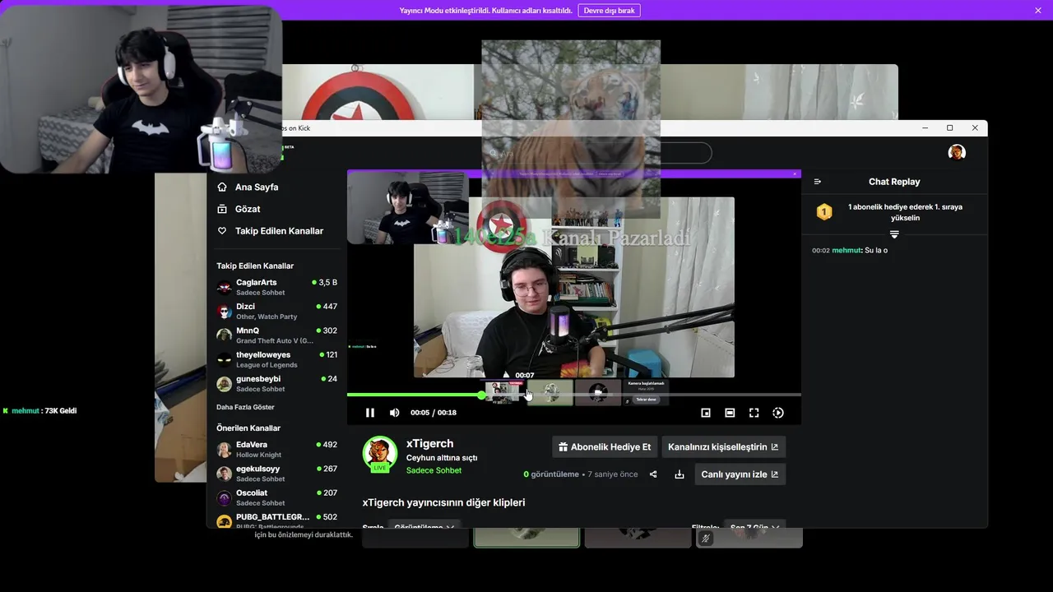Open the Son 7 Gün filter dropdown
The image size is (1053, 592).
point(754,525)
